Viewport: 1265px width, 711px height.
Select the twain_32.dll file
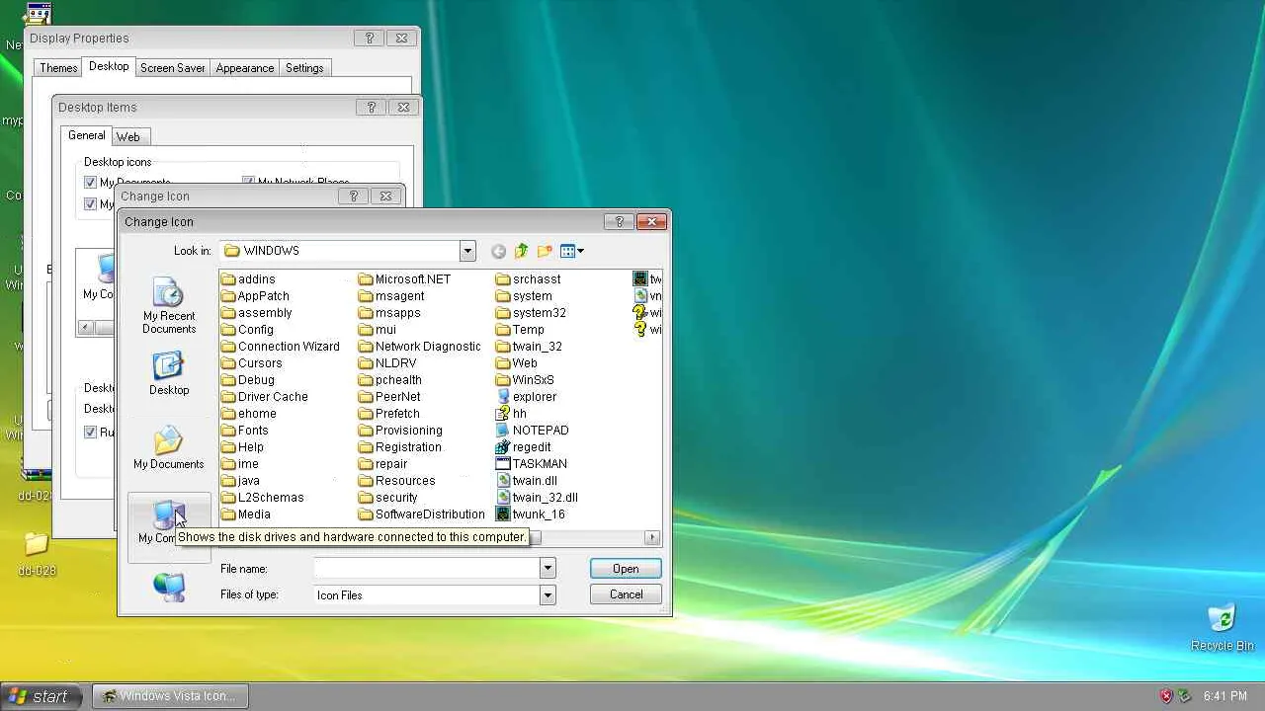point(538,498)
